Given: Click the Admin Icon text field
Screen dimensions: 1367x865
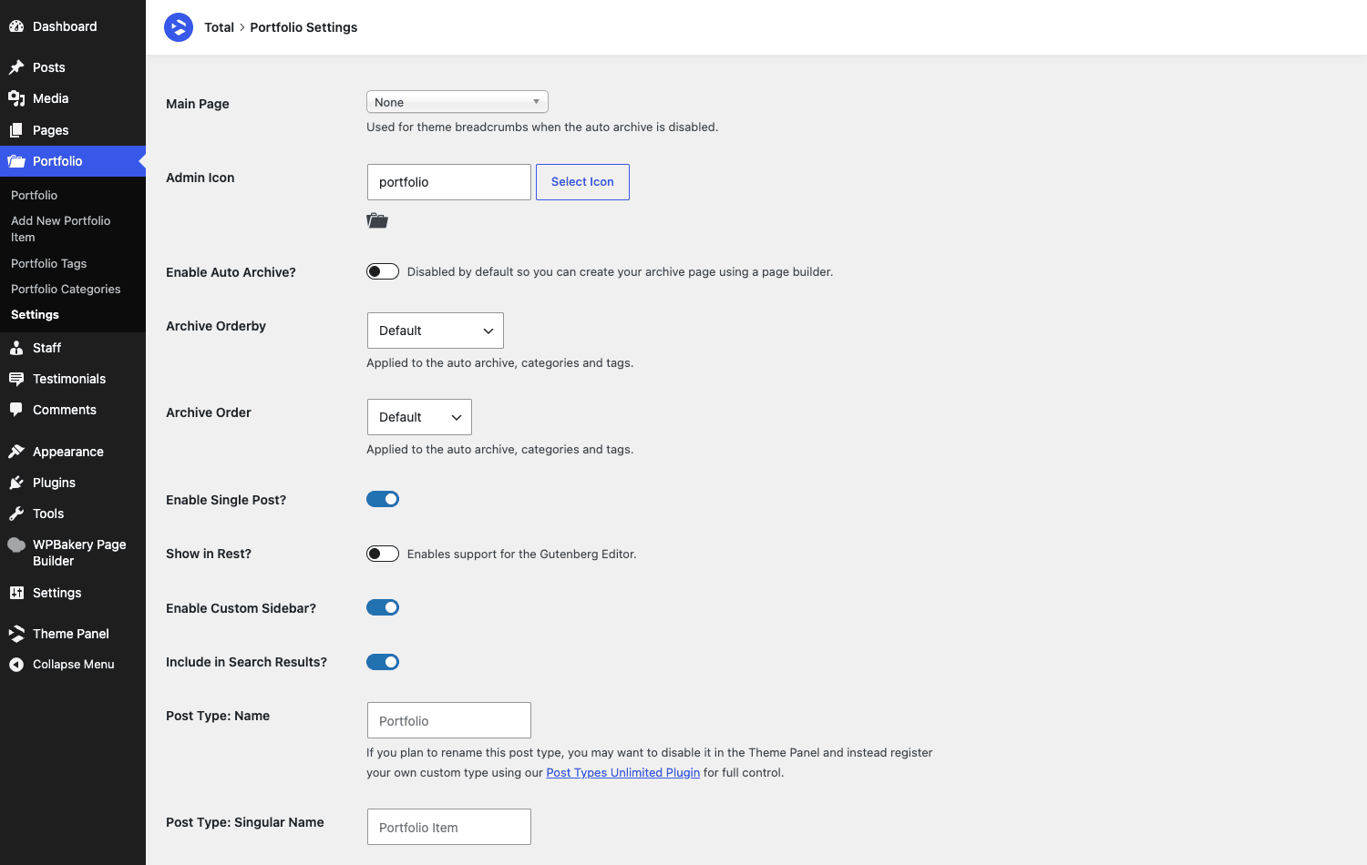Looking at the screenshot, I should (x=449, y=182).
